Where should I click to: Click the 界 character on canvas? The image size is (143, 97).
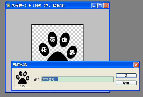pyautogui.click(x=72, y=53)
